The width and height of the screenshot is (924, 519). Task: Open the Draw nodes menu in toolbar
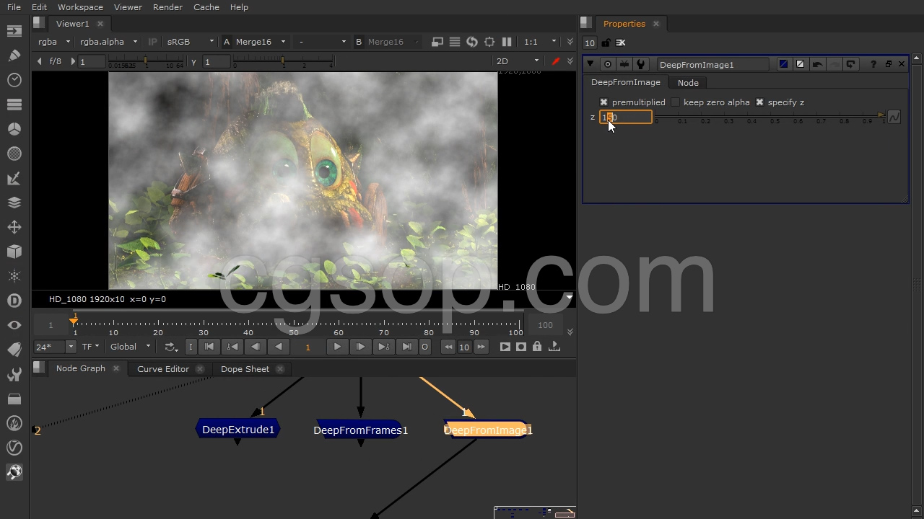[14, 56]
